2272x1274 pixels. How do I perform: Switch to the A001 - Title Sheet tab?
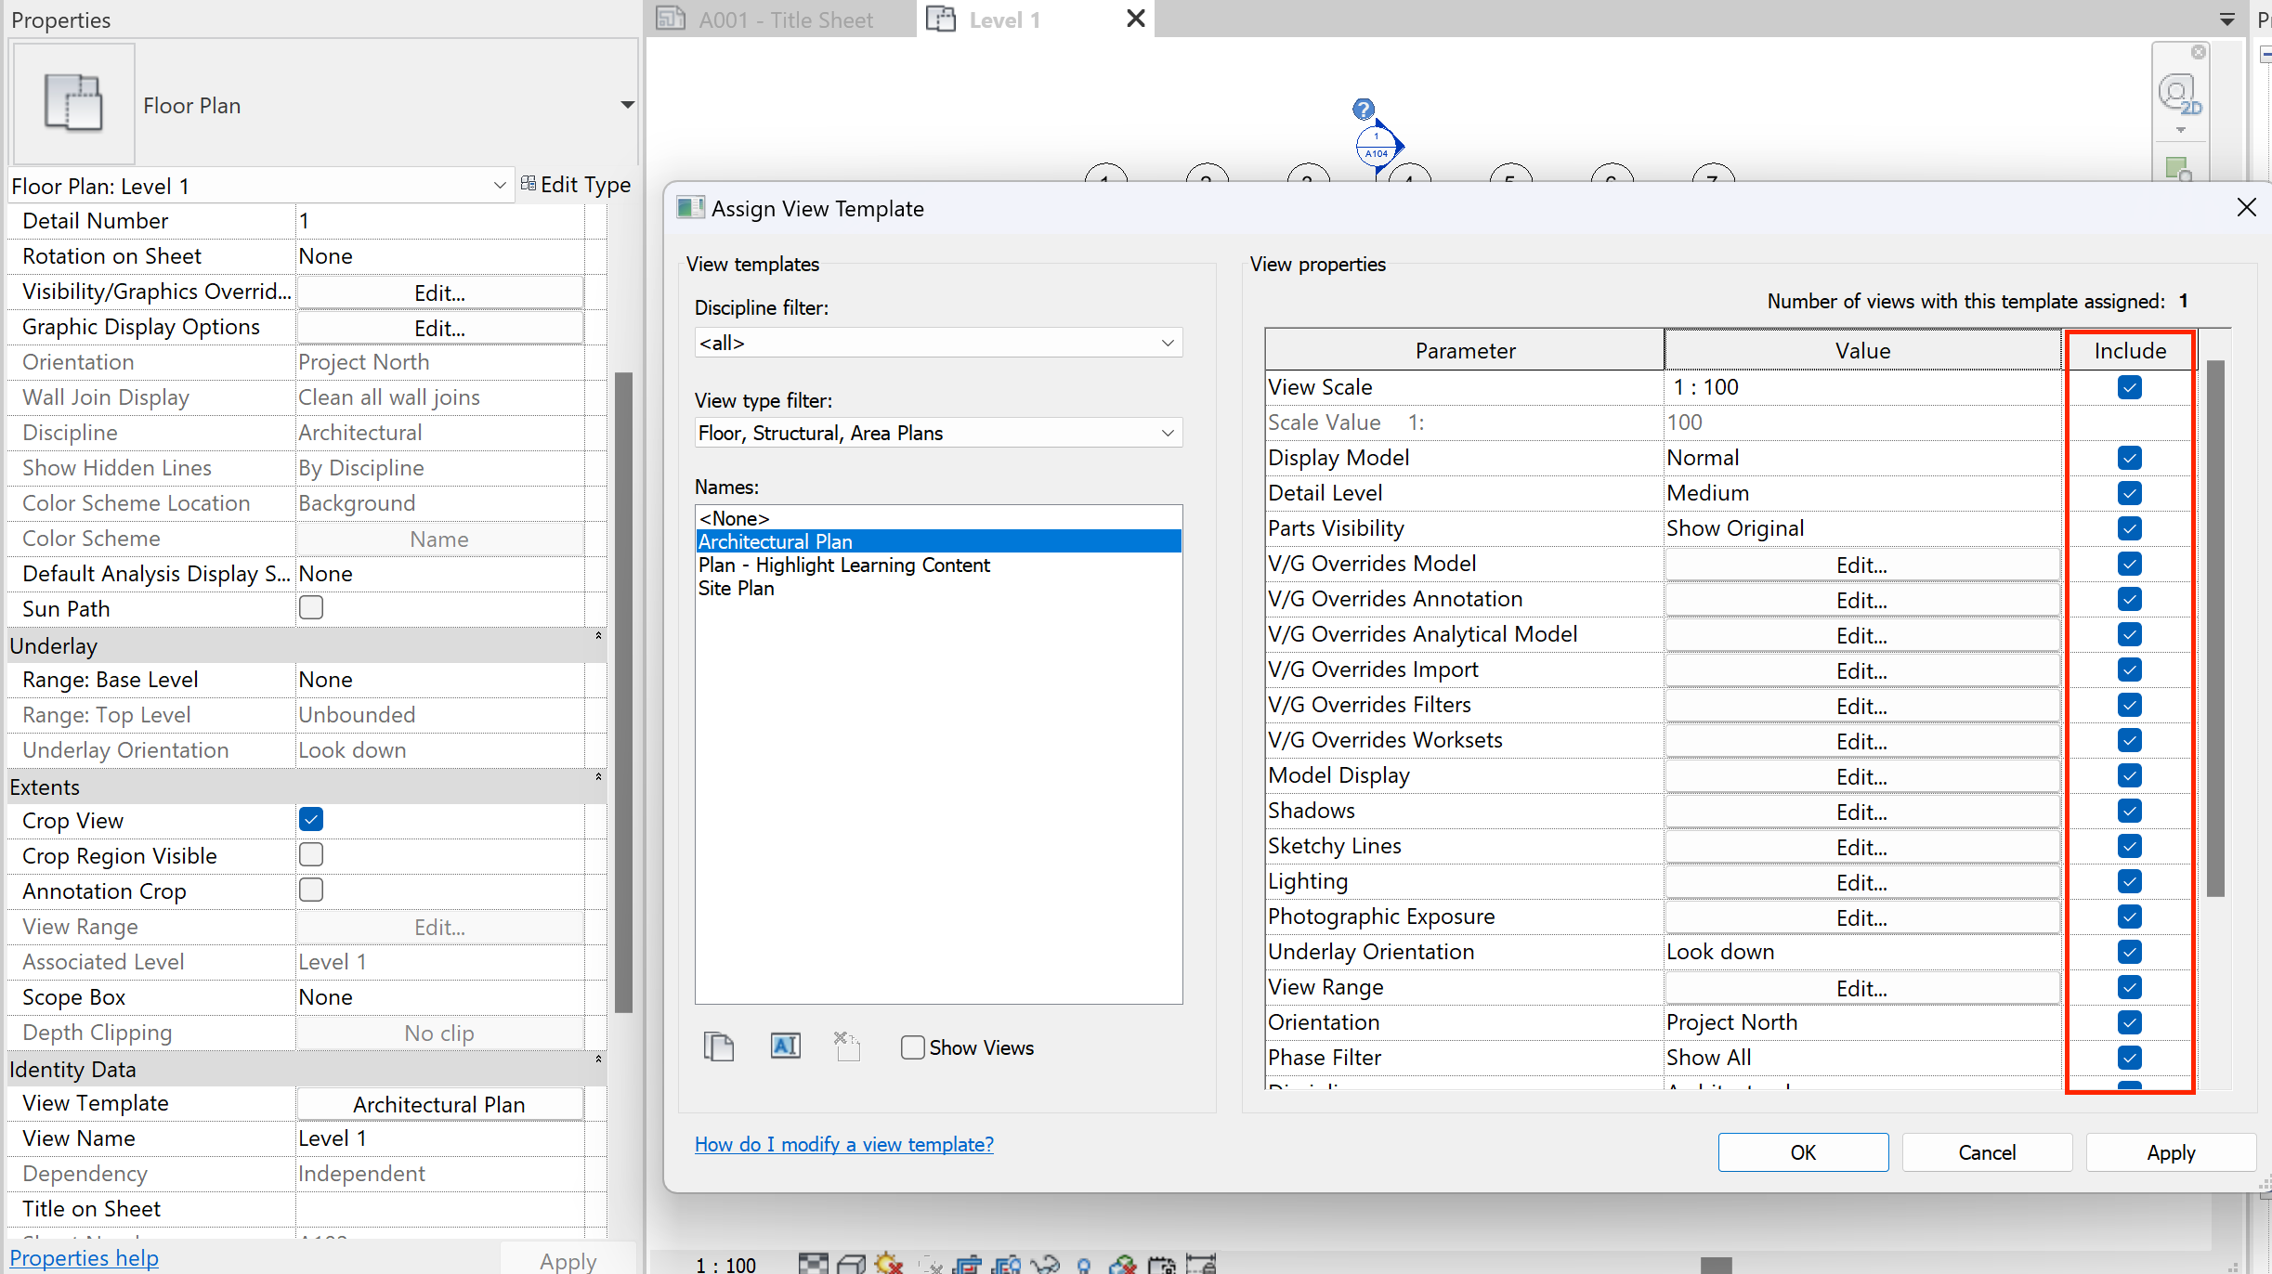pos(783,19)
